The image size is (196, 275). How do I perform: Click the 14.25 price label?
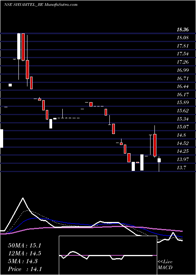click(183, 151)
